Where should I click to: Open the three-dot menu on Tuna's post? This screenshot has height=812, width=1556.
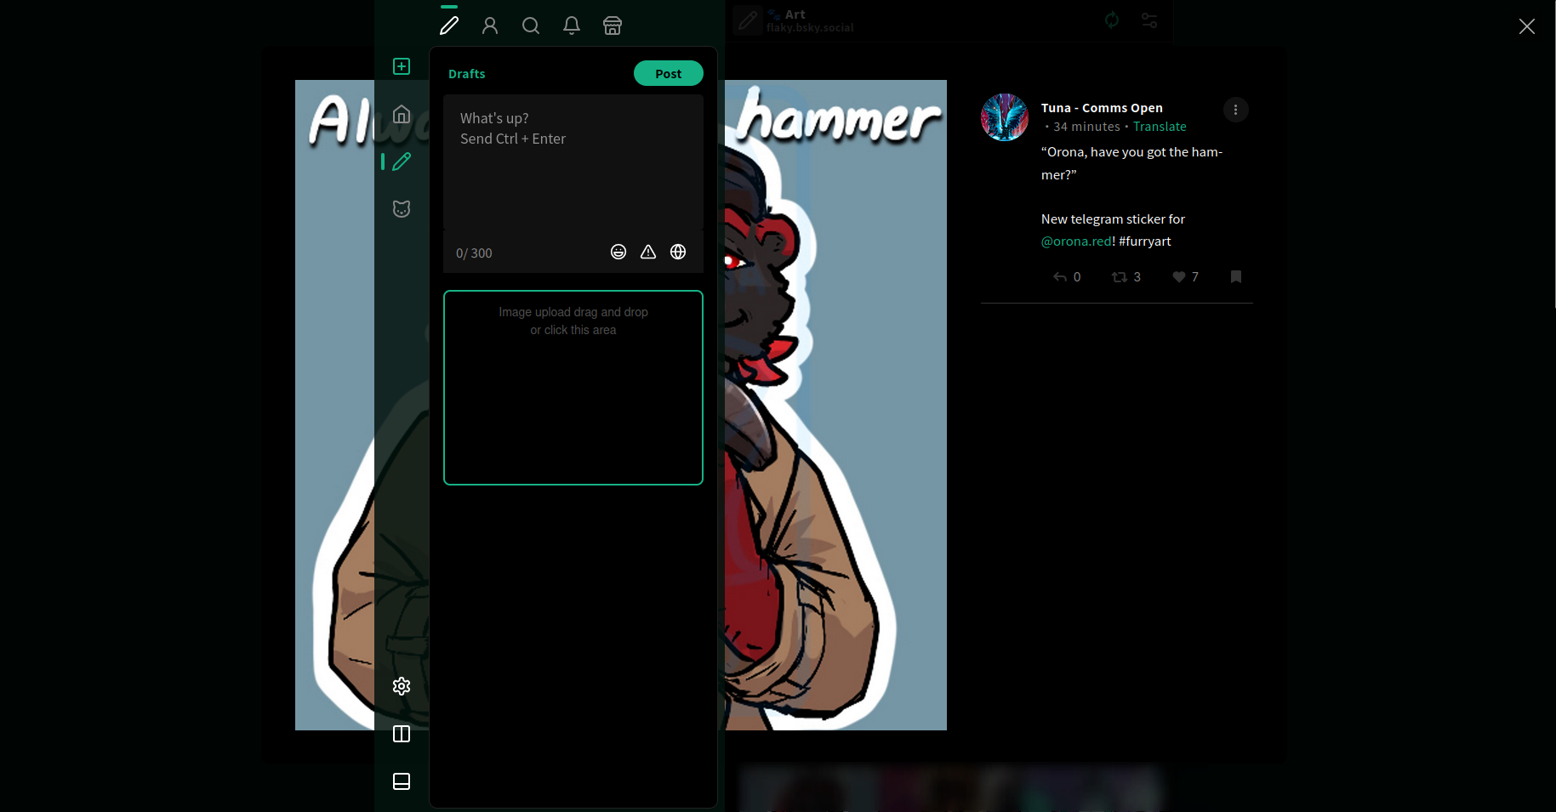1235,109
